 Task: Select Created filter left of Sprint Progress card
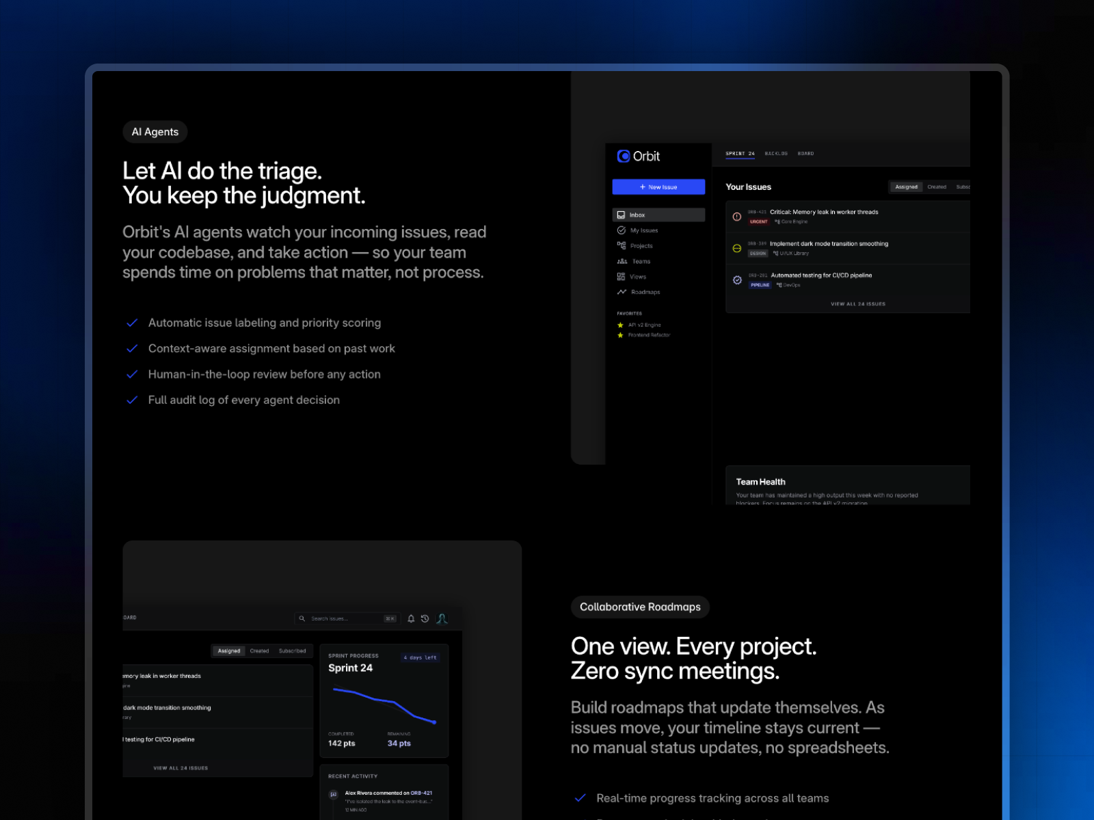pyautogui.click(x=259, y=651)
